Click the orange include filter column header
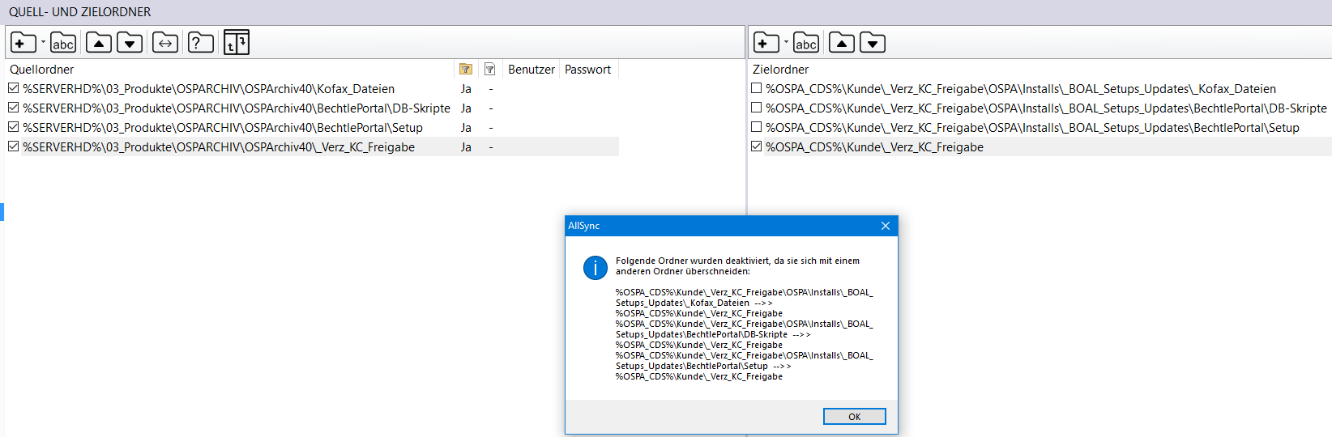 coord(466,70)
